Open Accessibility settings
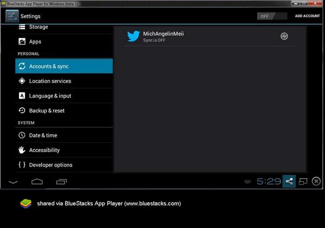The image size is (325, 228). click(x=64, y=150)
